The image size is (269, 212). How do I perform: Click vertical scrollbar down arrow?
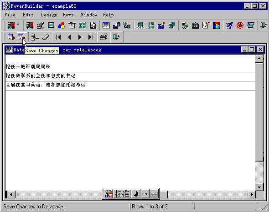[x=259, y=187]
